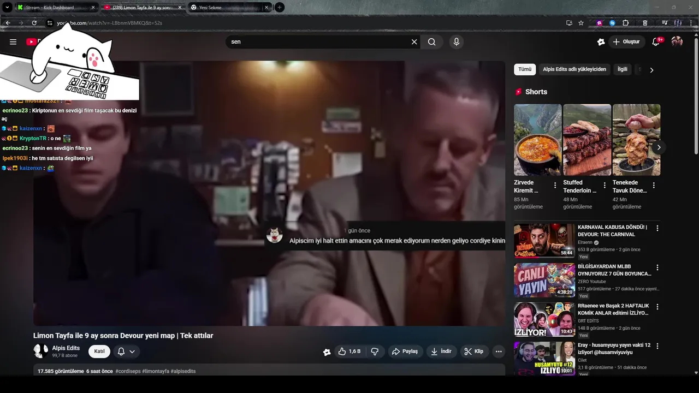This screenshot has height=393, width=699.
Task: Clear the search box with the X
Action: (414, 42)
